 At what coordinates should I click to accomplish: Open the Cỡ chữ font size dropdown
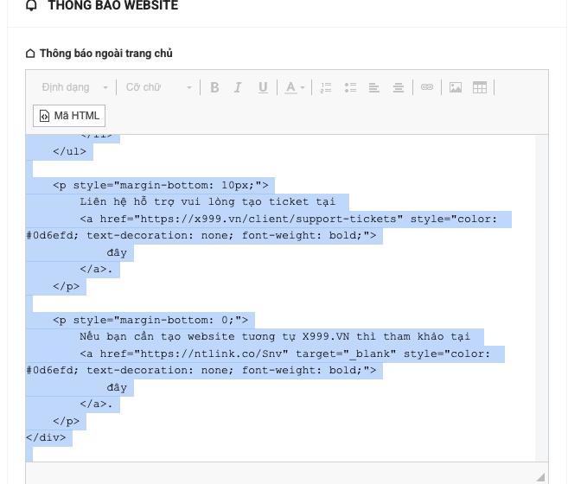158,87
